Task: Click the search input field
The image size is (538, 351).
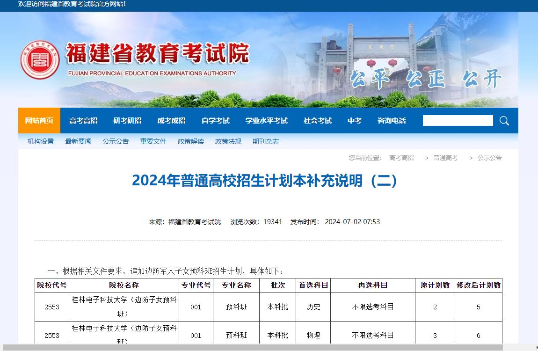Action: (458, 121)
